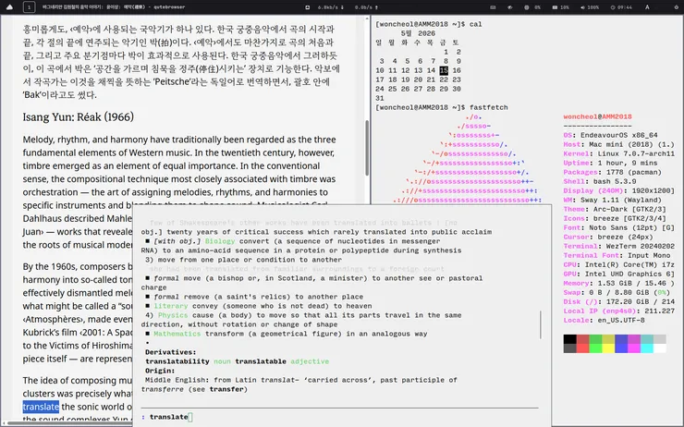
Task: Click the 'Local IP (enp4s0)' line
Action: [618, 311]
